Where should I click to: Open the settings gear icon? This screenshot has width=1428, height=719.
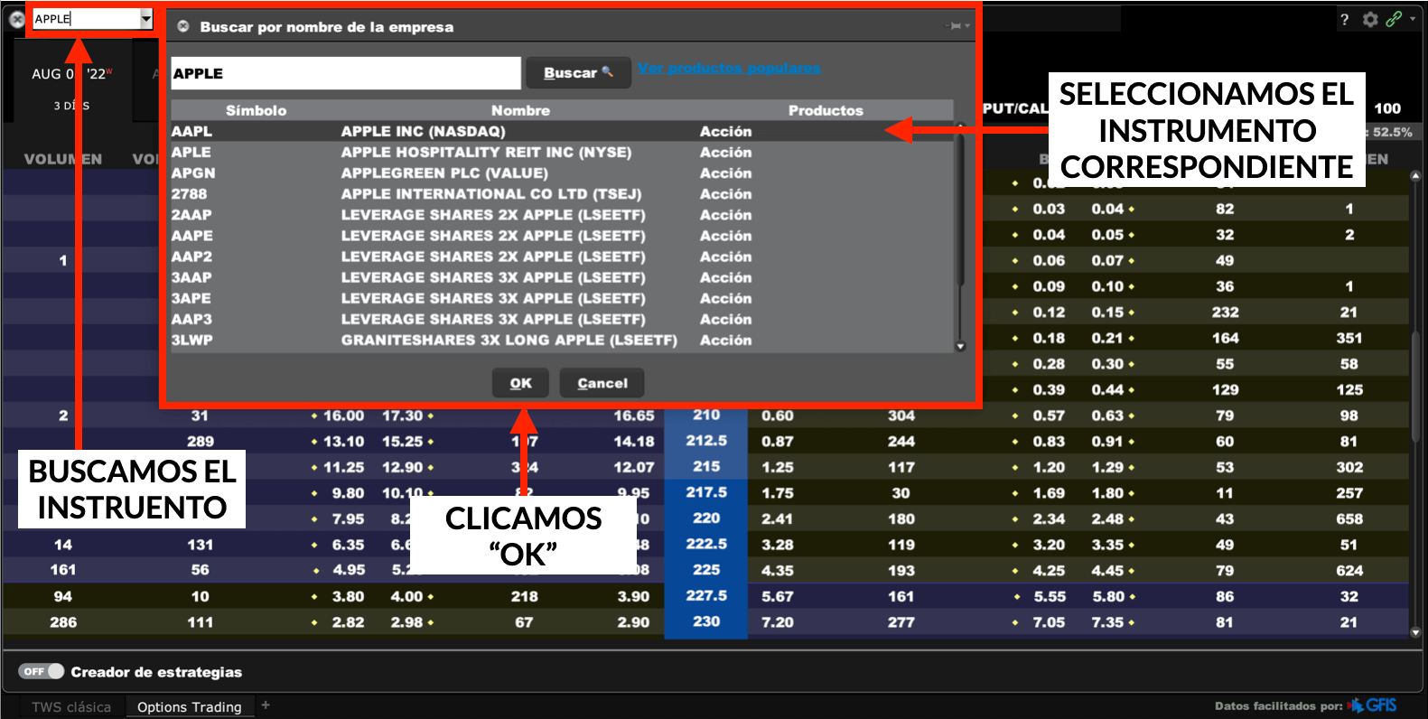1370,19
